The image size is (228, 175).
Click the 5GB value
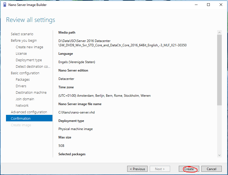click(61, 146)
